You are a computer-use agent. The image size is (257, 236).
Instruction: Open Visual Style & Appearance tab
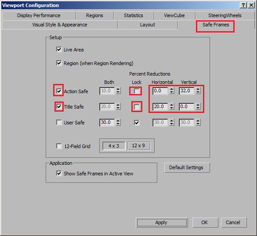click(60, 25)
